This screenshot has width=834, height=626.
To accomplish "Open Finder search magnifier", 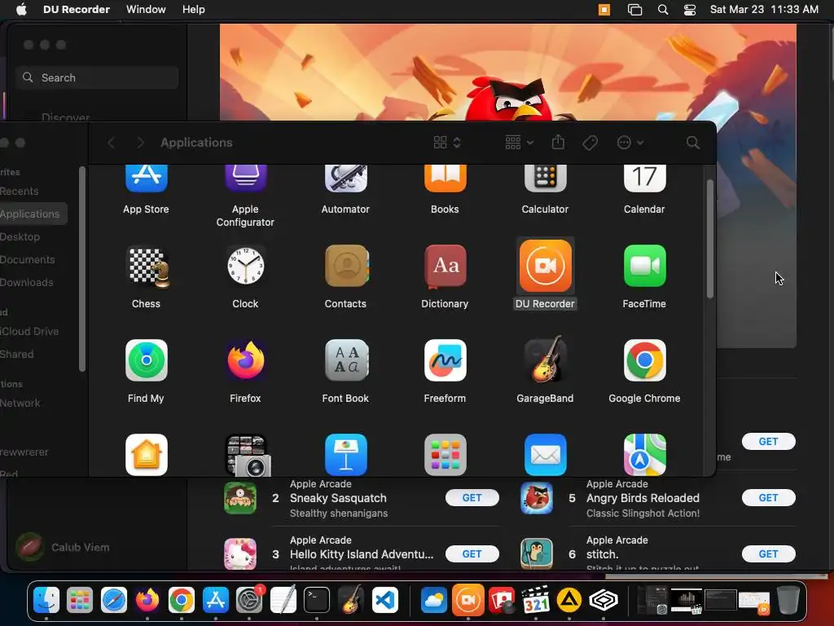I will 692,143.
